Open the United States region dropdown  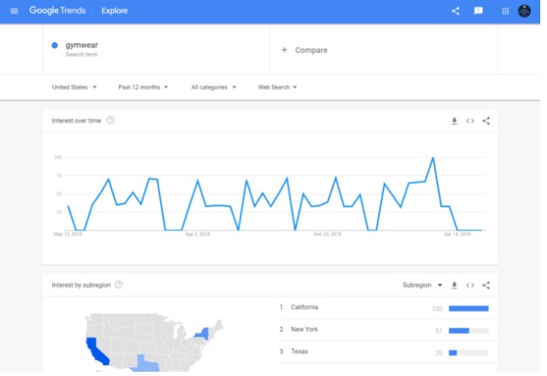[74, 87]
